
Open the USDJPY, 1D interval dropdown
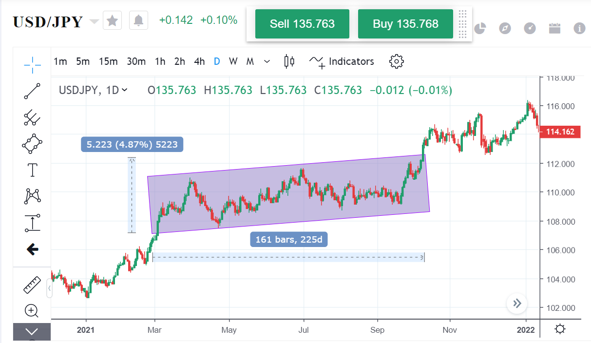[x=125, y=90]
